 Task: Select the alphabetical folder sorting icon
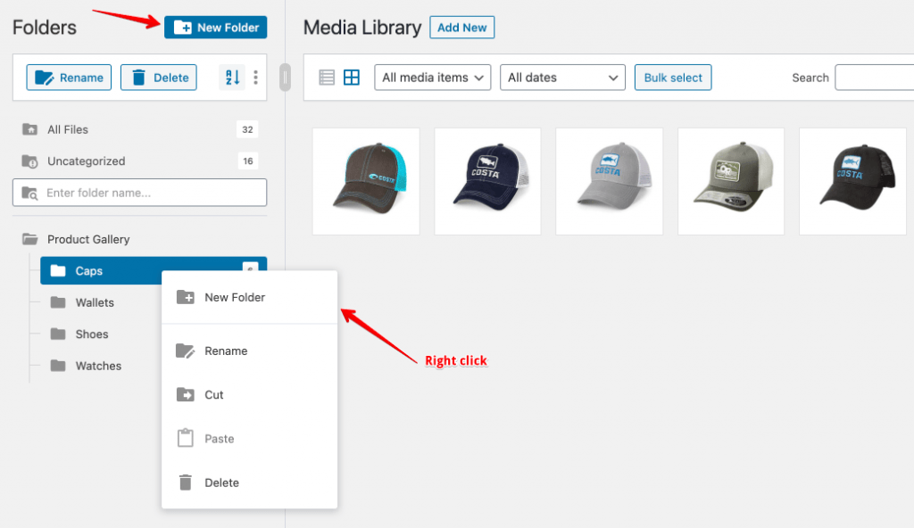(x=232, y=78)
